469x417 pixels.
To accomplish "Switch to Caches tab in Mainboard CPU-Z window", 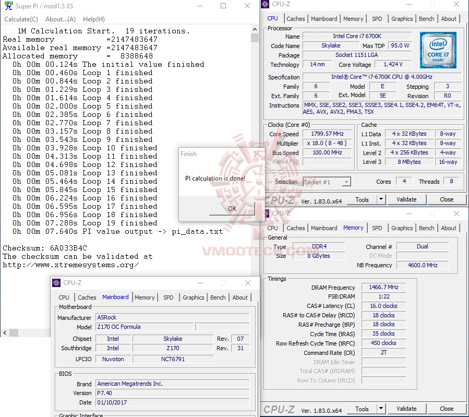I will click(87, 297).
